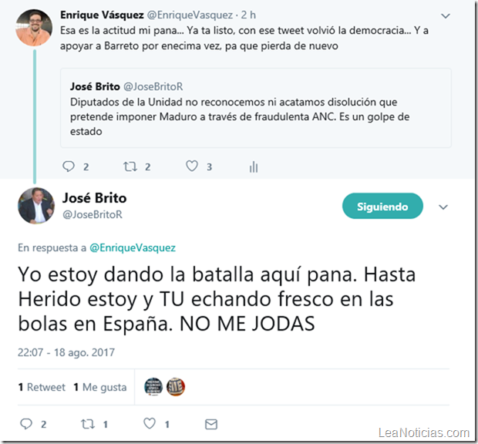
Task: Open the quoted José Brito tweet
Action: pos(256,108)
